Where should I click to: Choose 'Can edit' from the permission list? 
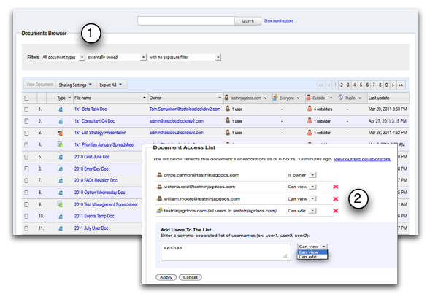[310, 256]
